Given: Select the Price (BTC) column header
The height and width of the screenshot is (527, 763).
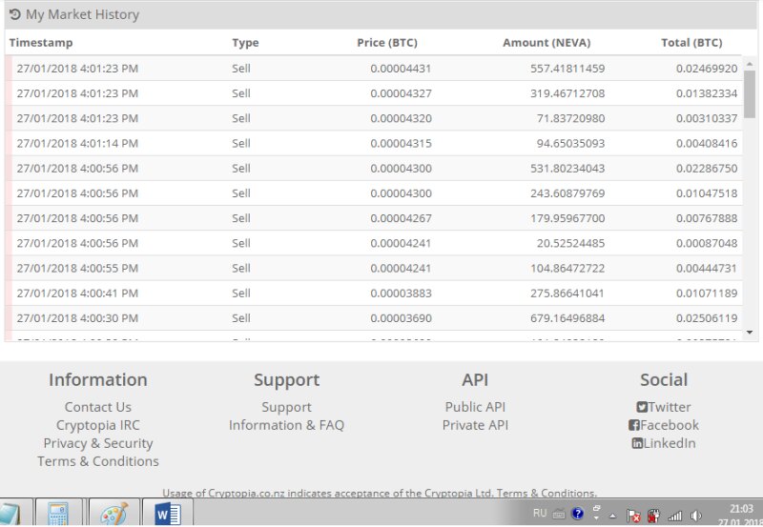Looking at the screenshot, I should tap(387, 43).
